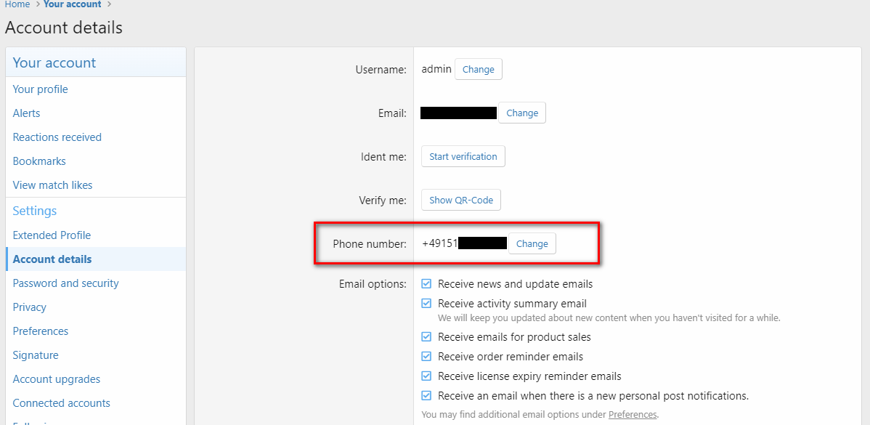Select Alerts from the sidebar

27,113
